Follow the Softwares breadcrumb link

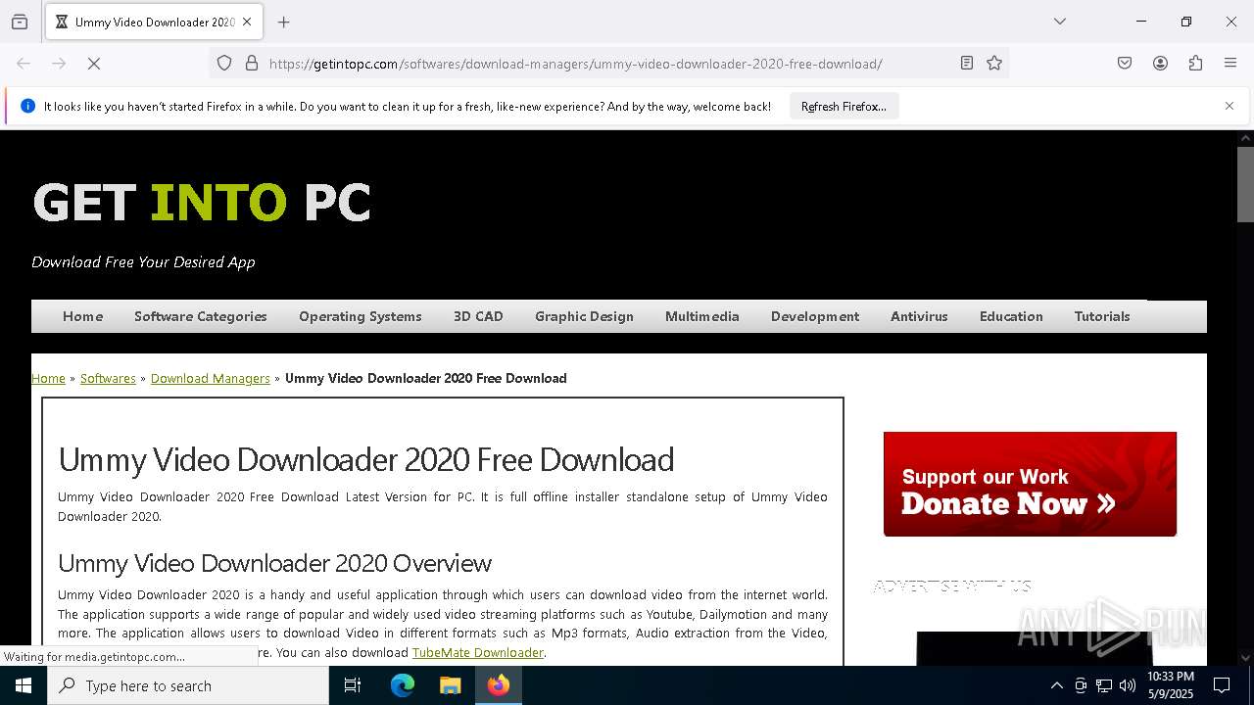coord(108,378)
